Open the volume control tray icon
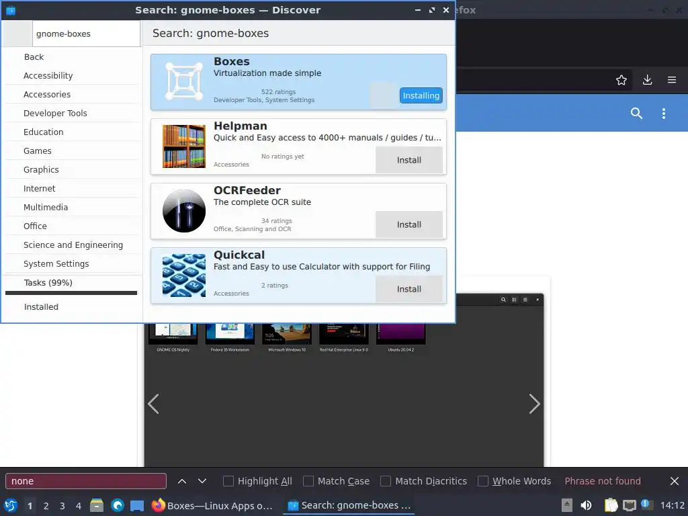 coord(586,505)
